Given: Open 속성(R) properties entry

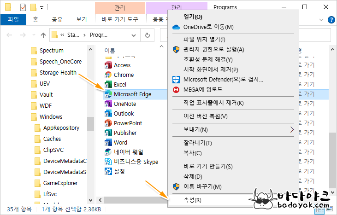Looking at the screenshot, I should [233, 200].
